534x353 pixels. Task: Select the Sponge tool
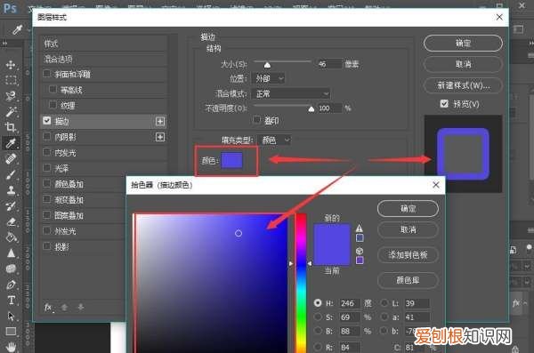pyautogui.click(x=11, y=269)
